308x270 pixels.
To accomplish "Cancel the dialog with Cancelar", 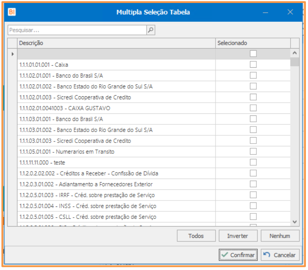I will tap(280, 255).
